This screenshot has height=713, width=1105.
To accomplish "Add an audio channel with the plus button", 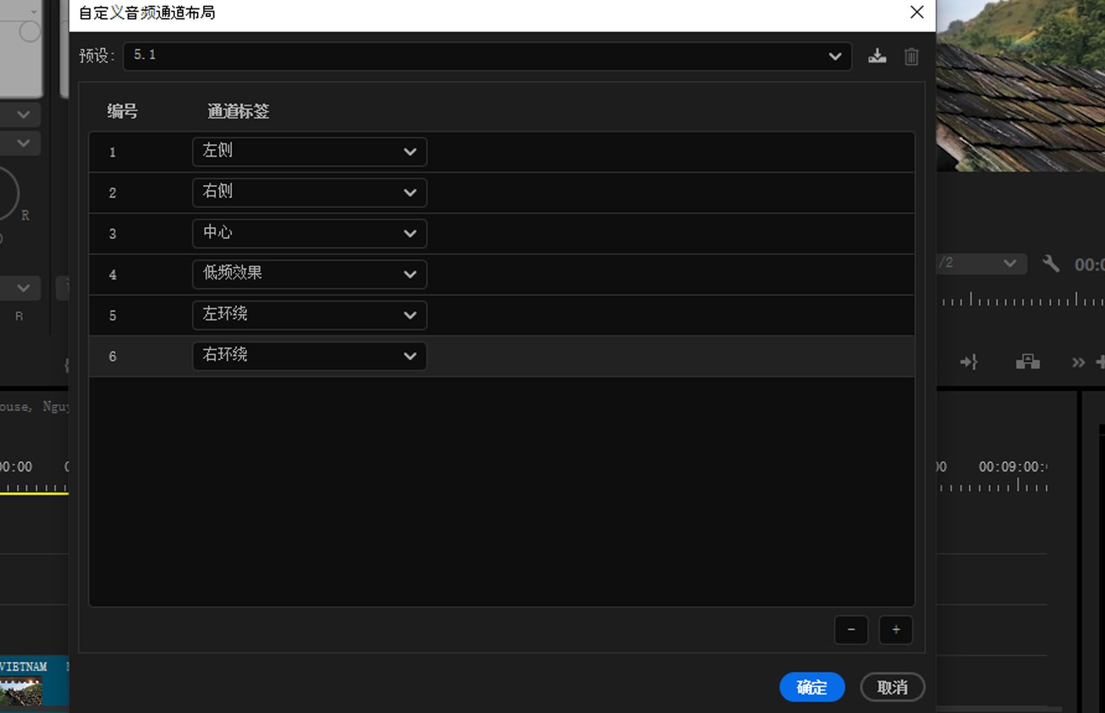I will (895, 629).
